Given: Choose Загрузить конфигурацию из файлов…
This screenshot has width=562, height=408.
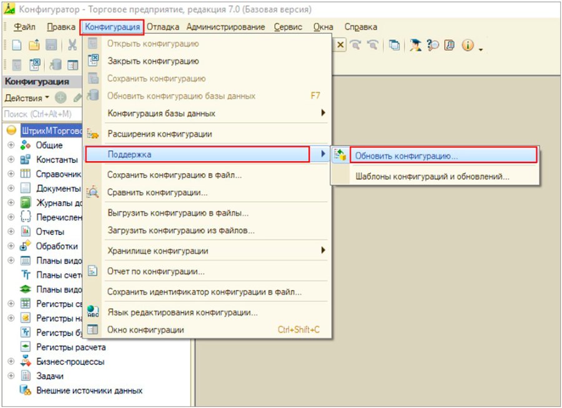Looking at the screenshot, I should [x=207, y=230].
